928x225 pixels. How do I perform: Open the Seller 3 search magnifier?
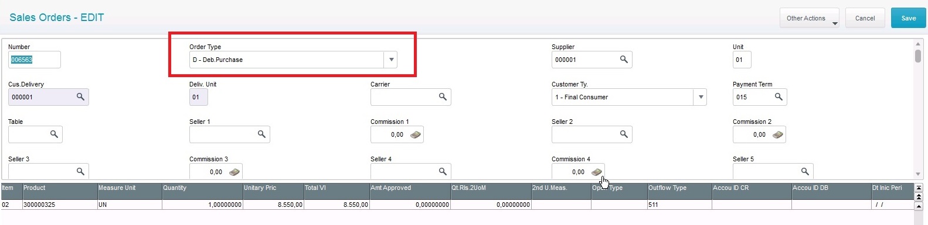tap(80, 171)
